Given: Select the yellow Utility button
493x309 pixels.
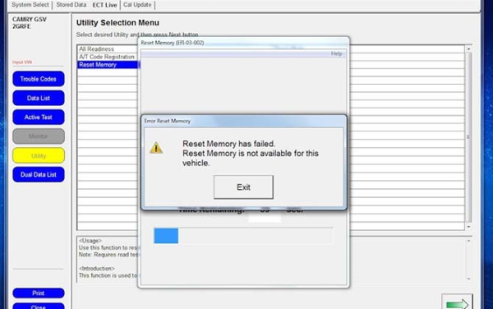Looking at the screenshot, I should 39,155.
